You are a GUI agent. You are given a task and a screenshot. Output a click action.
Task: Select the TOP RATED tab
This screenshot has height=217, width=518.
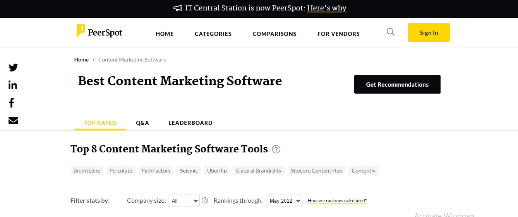click(x=100, y=123)
